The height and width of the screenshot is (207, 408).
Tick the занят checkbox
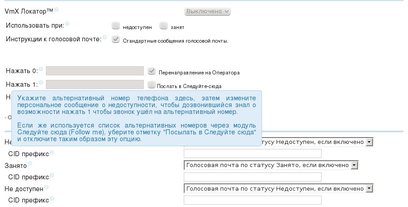(164, 26)
